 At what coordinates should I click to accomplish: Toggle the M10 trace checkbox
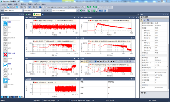click(89, 21)
